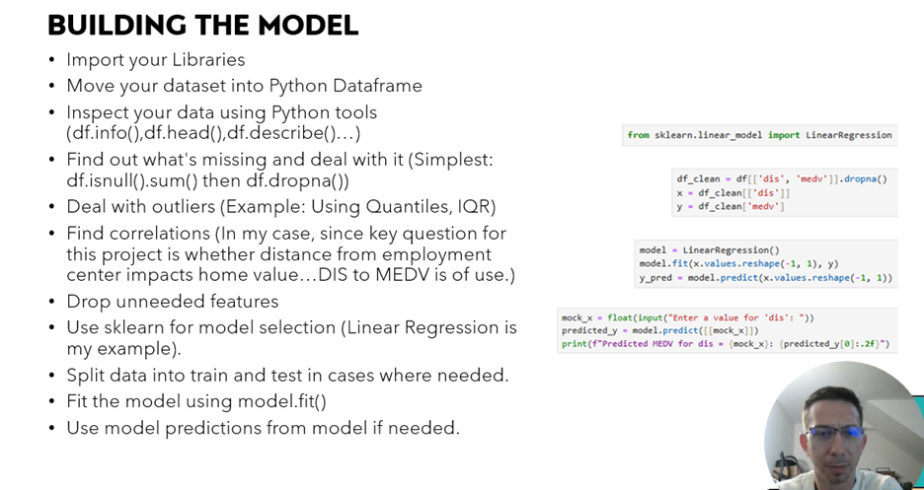Click the 'model = LinearRegression()' code line
The width and height of the screenshot is (924, 490).
[x=709, y=250]
